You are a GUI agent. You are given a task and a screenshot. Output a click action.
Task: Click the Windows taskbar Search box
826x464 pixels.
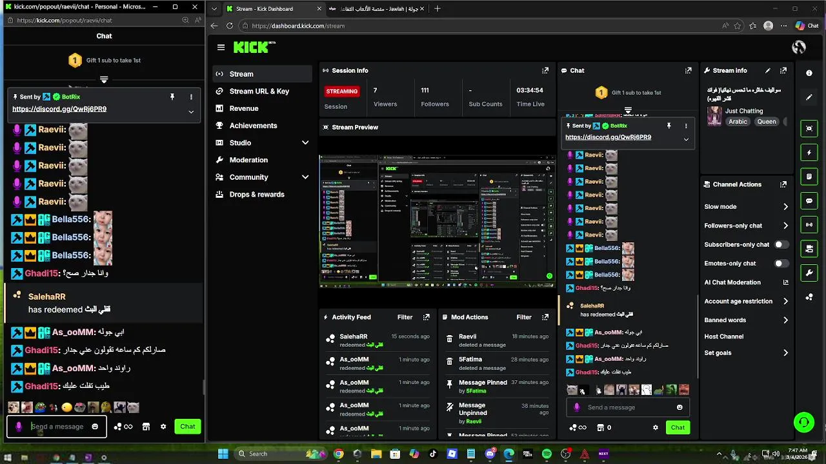point(280,454)
